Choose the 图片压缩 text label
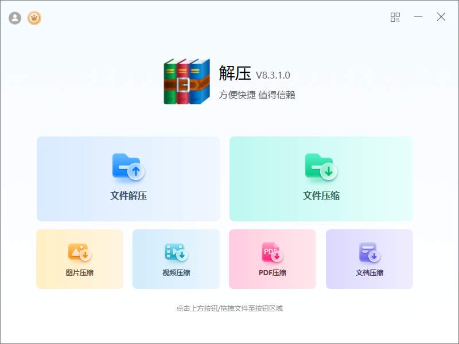Screen dimensions: 459x344 80,273
